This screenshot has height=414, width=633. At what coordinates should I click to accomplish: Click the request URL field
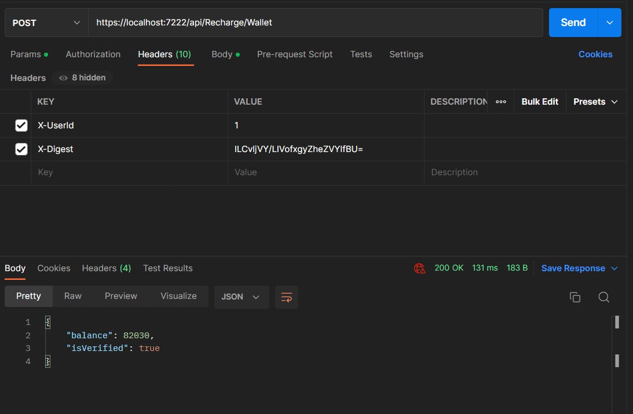315,23
